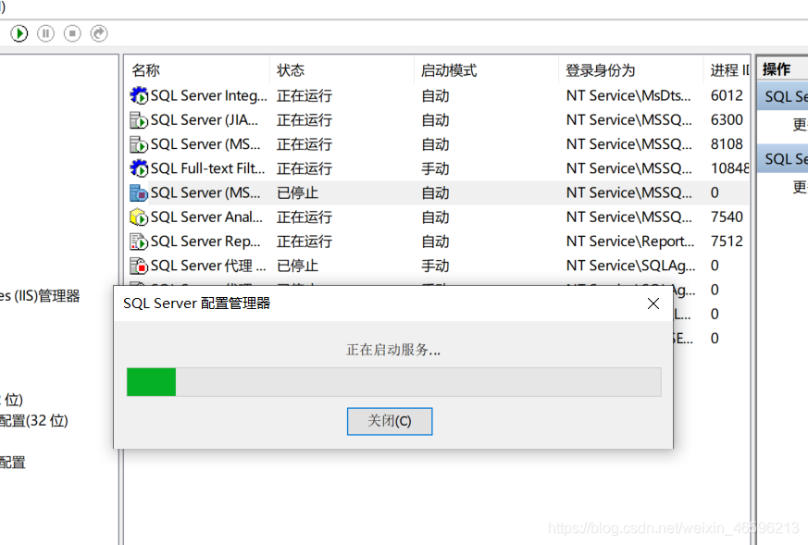Viewport: 808px width, 545px height.
Task: Click 手动 startup mode of SQL Full-text Filt...
Action: tap(435, 168)
